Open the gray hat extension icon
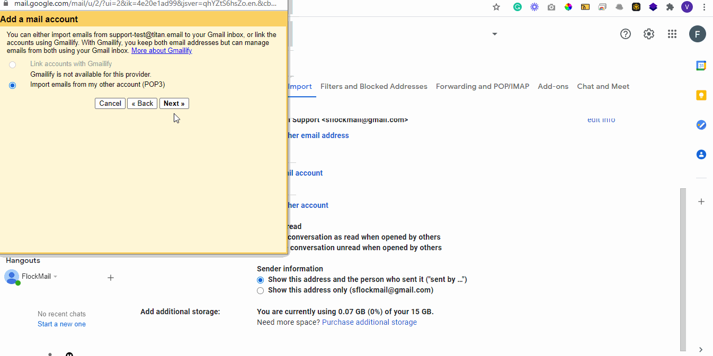 [619, 7]
